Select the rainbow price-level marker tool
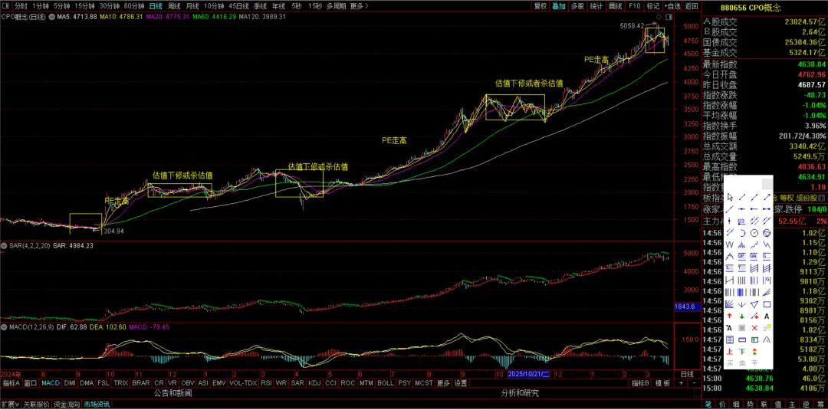This screenshot has height=410, width=828. (x=754, y=352)
